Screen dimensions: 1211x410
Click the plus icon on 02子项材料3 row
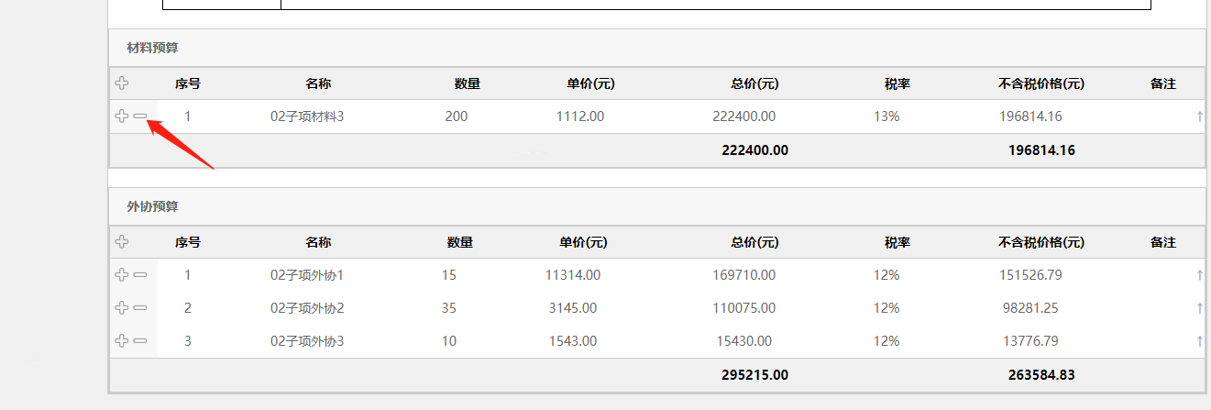click(122, 116)
